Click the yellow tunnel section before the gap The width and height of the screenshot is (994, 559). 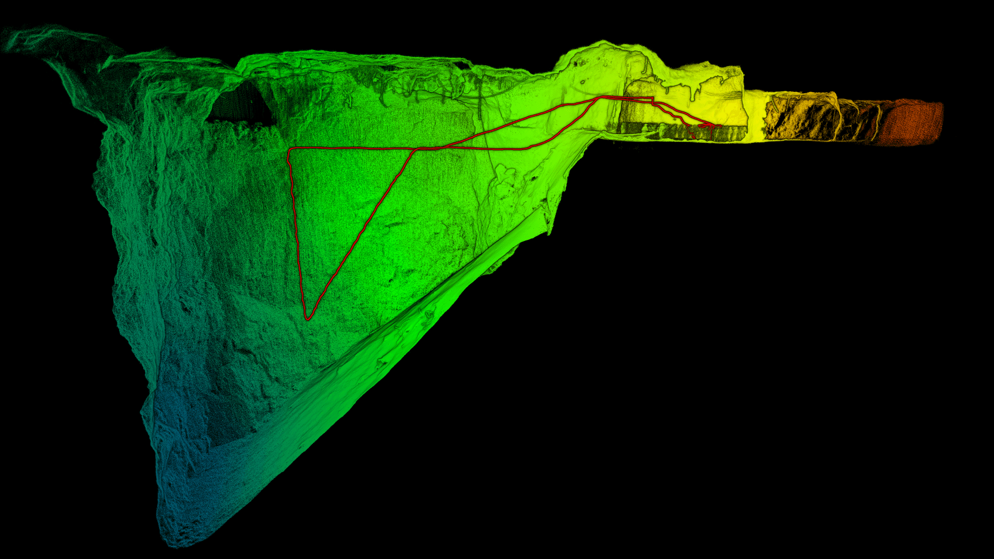click(753, 117)
